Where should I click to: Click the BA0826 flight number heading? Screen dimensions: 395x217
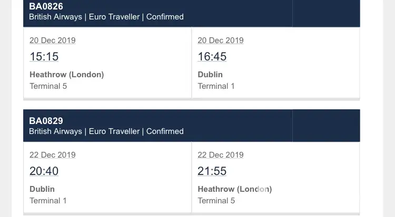tap(46, 6)
